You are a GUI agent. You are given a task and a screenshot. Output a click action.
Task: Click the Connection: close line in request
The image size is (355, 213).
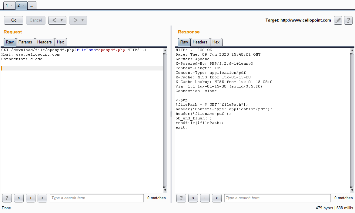[x=22, y=59]
